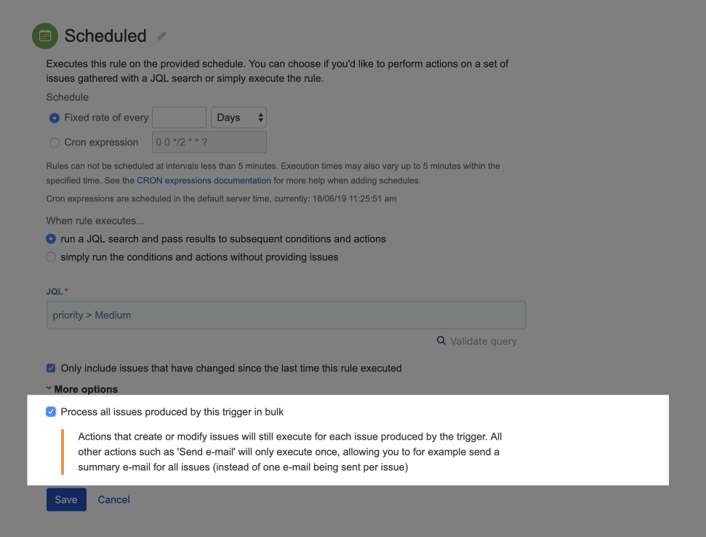Open CRON expressions documentation link

click(x=204, y=180)
